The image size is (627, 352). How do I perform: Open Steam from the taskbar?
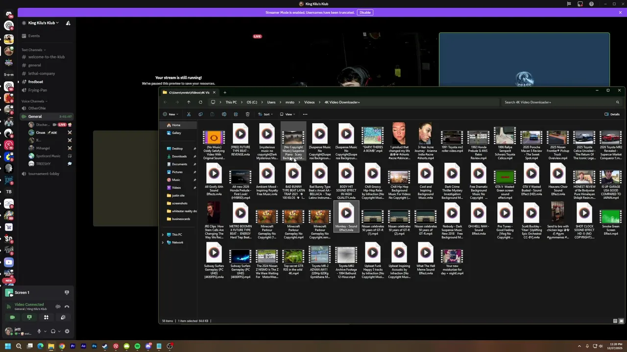pyautogui.click(x=105, y=346)
